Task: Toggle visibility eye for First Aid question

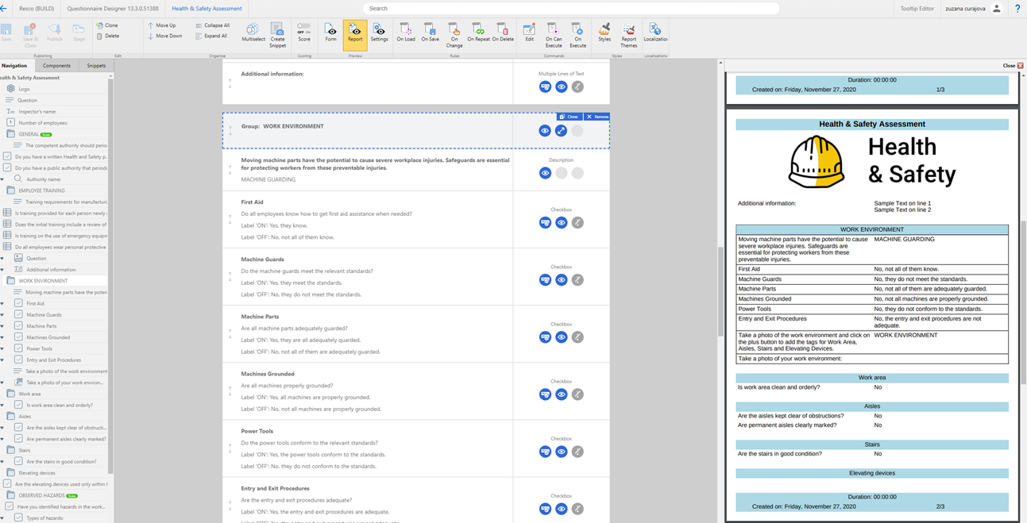Action: (562, 223)
